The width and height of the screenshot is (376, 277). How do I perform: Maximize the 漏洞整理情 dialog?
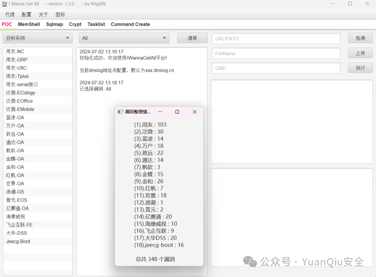click(177, 112)
